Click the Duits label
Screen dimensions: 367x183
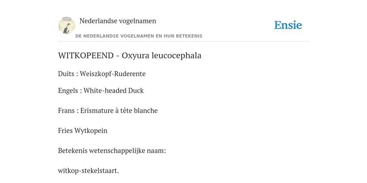[66, 74]
